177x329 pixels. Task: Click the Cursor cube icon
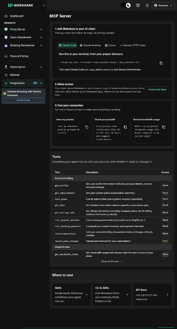[x=106, y=45]
